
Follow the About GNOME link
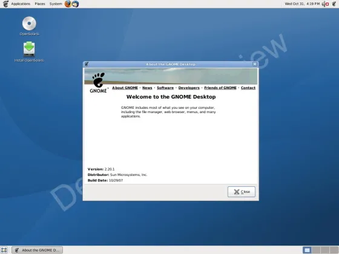(x=125, y=88)
